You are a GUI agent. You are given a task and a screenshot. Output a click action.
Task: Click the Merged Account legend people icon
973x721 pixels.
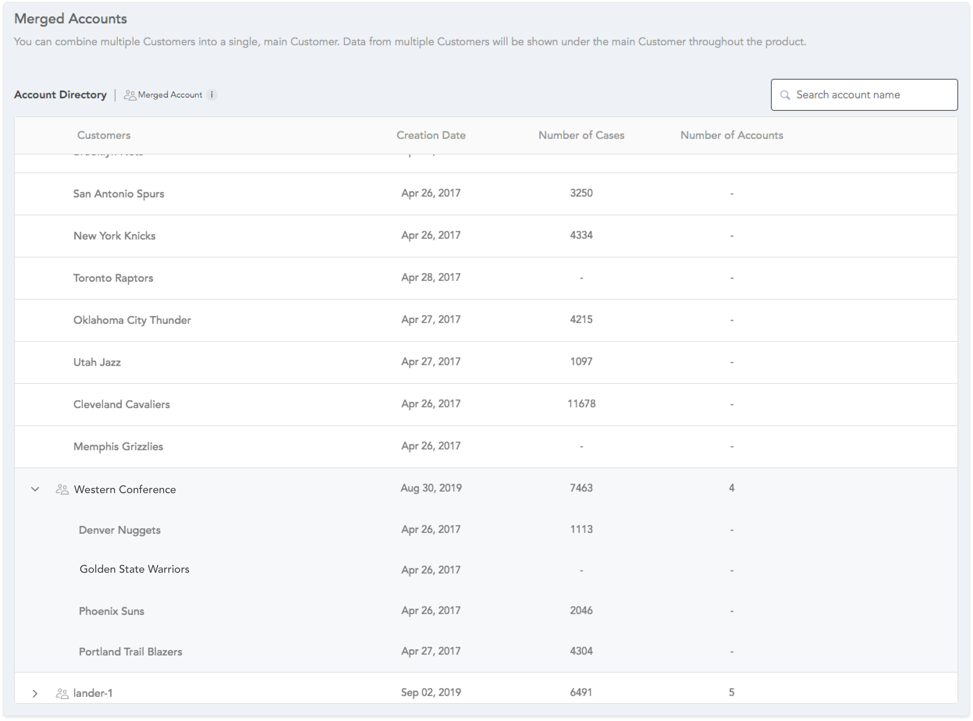click(x=130, y=95)
